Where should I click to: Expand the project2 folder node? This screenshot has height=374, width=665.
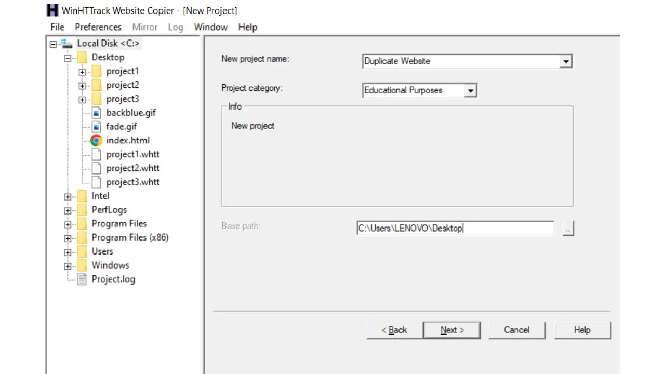coord(82,86)
